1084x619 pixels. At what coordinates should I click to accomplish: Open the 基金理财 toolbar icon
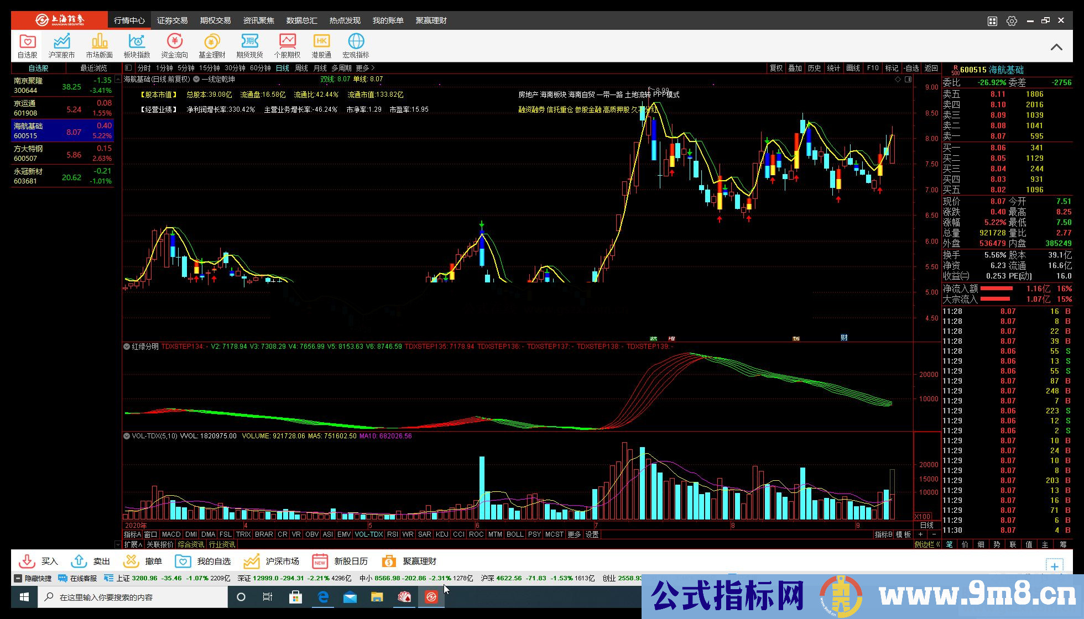click(212, 45)
